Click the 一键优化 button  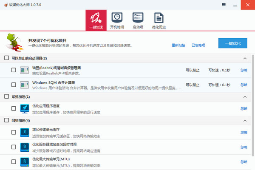(x=233, y=43)
